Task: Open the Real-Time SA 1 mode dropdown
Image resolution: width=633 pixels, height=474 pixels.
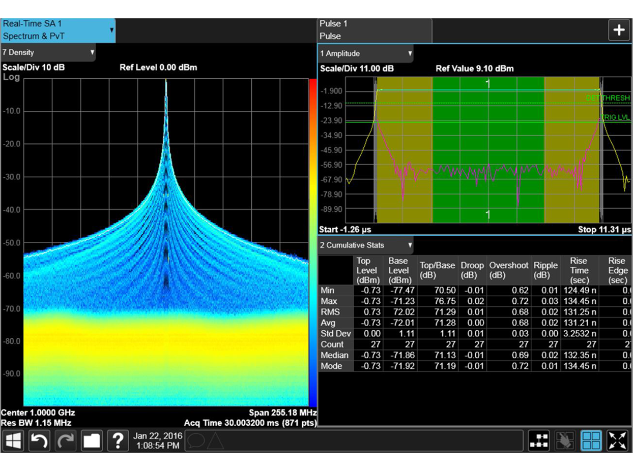Action: [x=58, y=30]
